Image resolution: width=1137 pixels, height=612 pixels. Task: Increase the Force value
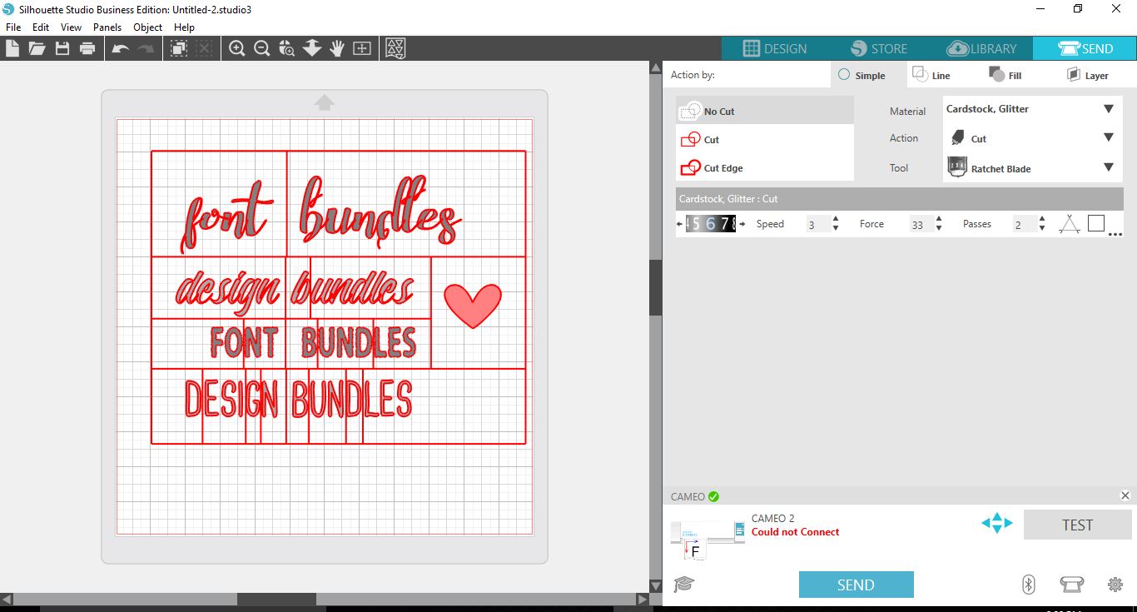point(939,219)
